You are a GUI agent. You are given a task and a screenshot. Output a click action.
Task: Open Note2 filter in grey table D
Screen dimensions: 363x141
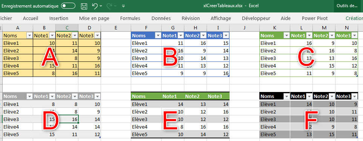[75, 96]
